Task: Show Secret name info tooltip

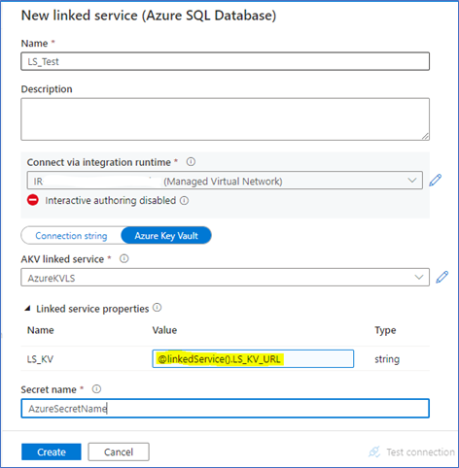Action: pyautogui.click(x=96, y=388)
